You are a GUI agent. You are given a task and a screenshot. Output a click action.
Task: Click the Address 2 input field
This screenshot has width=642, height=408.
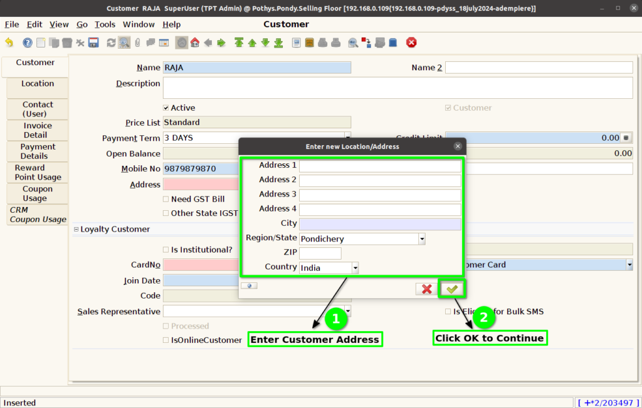click(380, 181)
